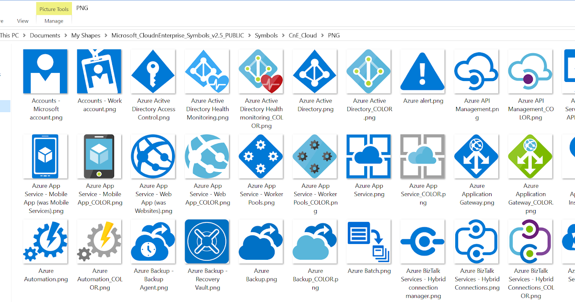
Task: Expand breadcrumb arrow after Documents
Action: [66, 35]
